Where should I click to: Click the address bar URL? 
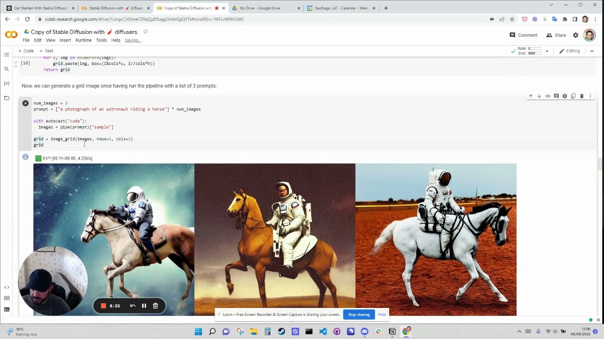coord(144,19)
